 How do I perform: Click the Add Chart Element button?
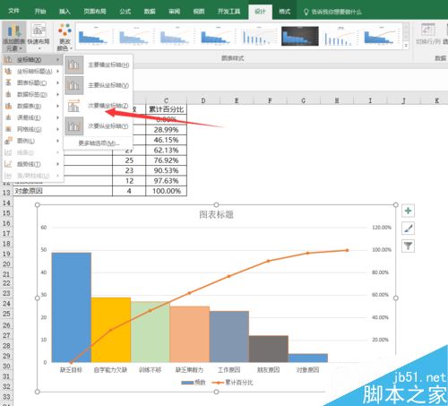13,37
